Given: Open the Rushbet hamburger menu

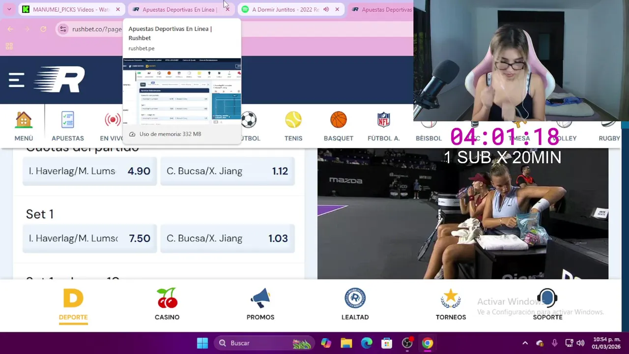Looking at the screenshot, I should [16, 80].
